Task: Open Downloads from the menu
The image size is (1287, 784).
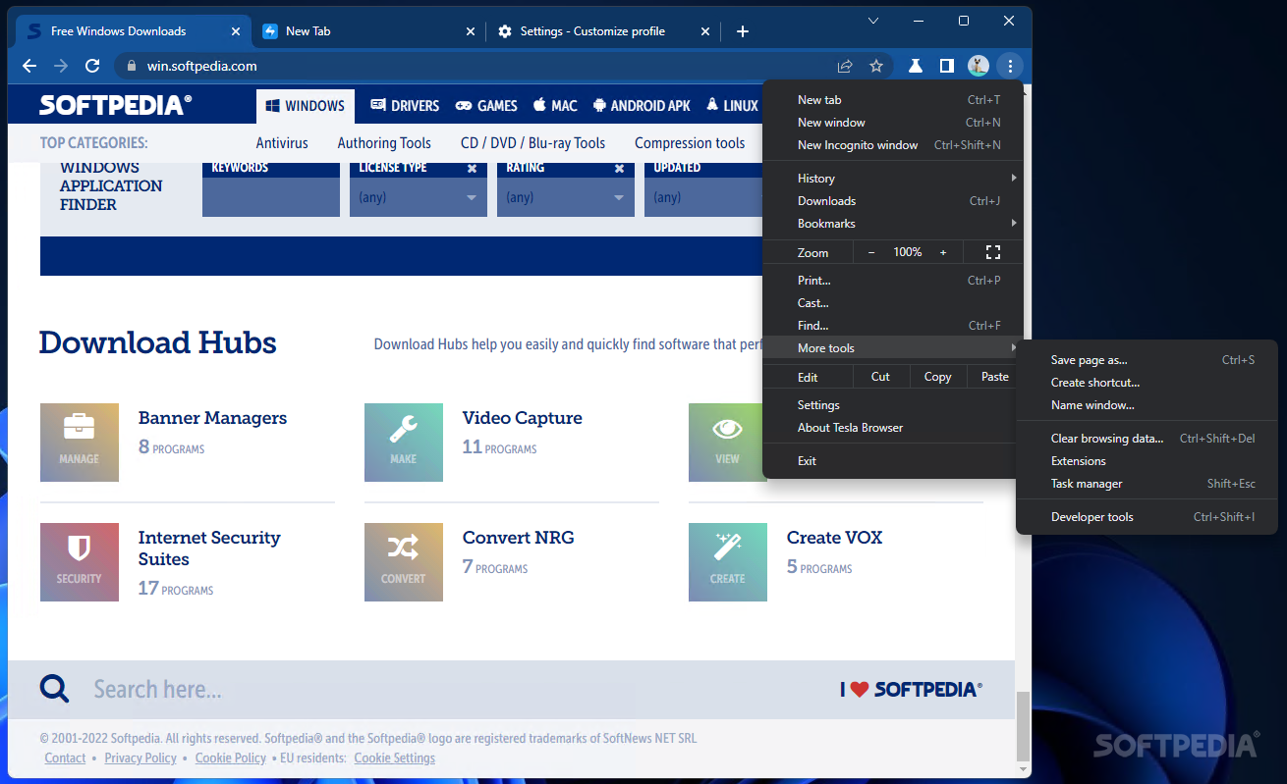Action: coord(893,201)
